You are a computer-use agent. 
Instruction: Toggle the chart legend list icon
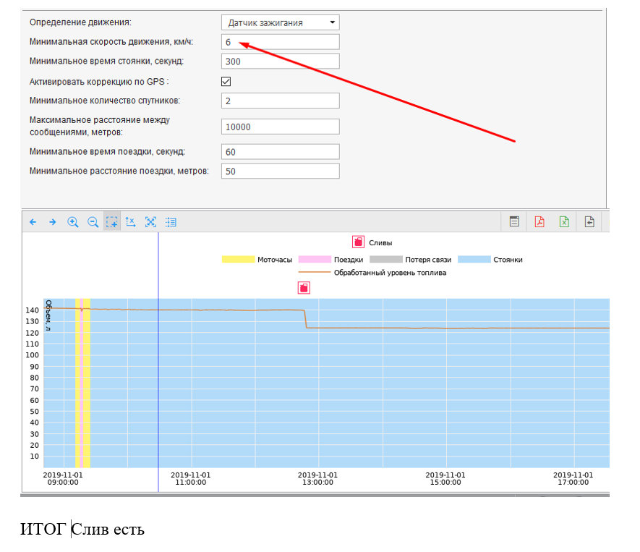pos(171,222)
